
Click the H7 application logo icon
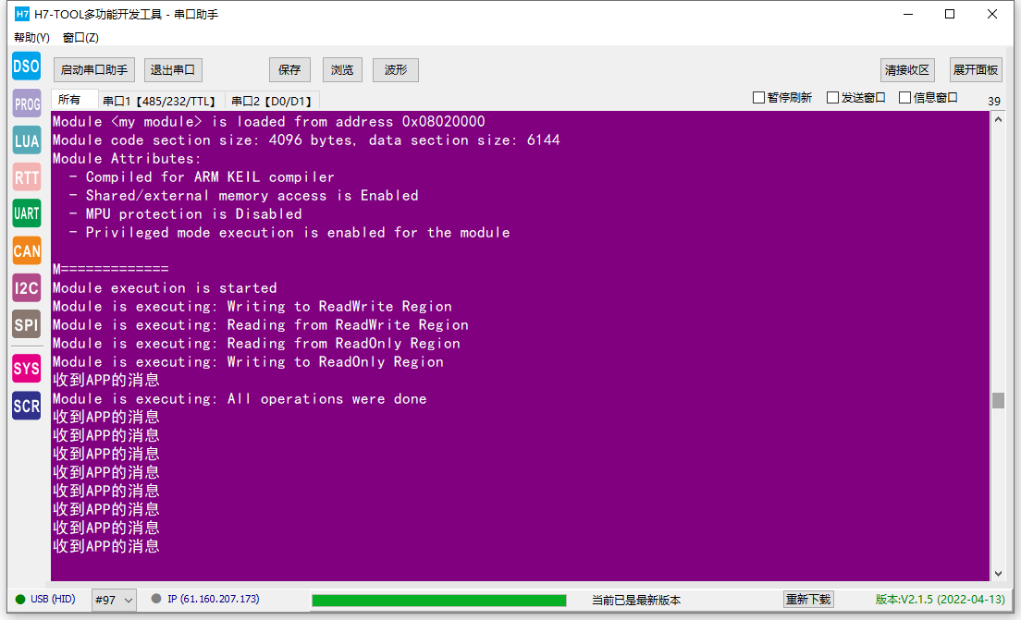(22, 14)
